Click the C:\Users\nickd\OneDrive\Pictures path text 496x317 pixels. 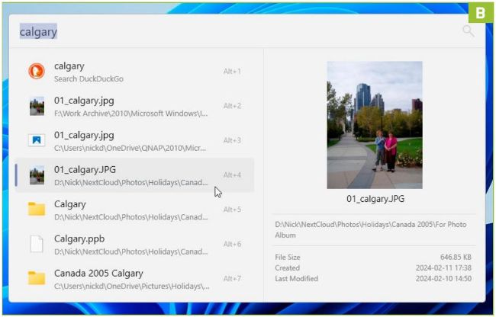click(131, 287)
